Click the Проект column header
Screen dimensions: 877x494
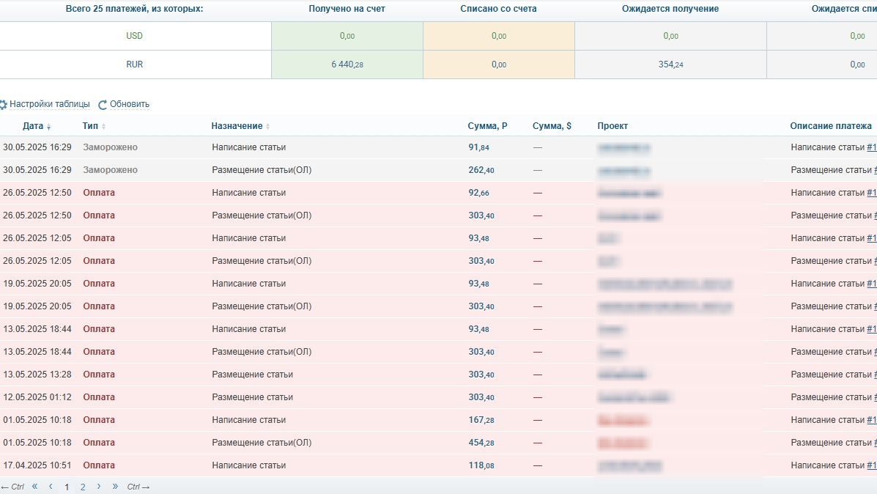point(613,126)
